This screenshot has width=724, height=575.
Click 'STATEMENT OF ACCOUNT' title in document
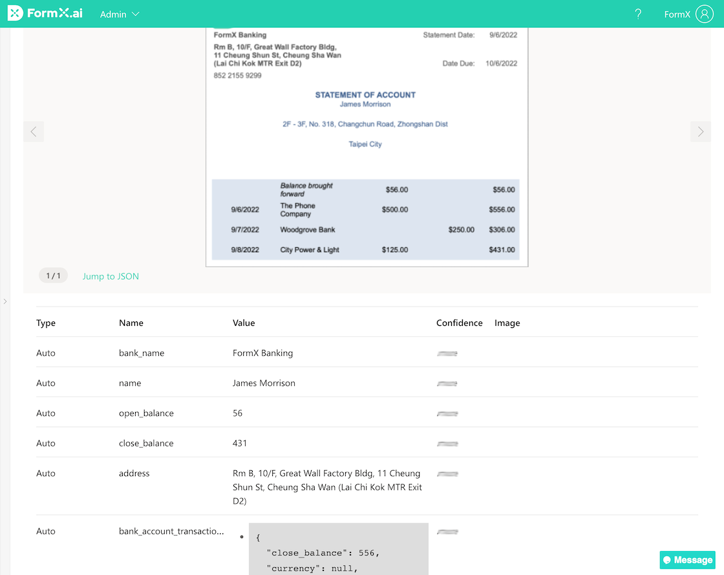pyautogui.click(x=365, y=94)
